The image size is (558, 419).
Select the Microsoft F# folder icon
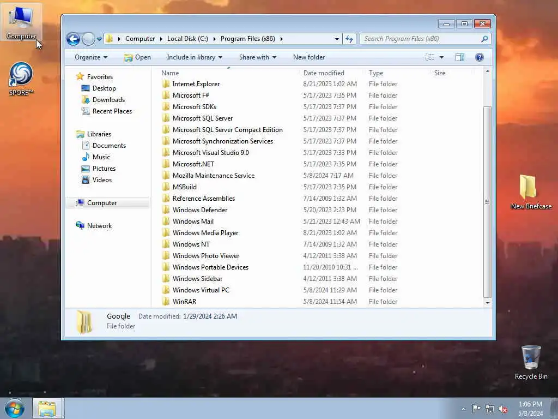(166, 95)
